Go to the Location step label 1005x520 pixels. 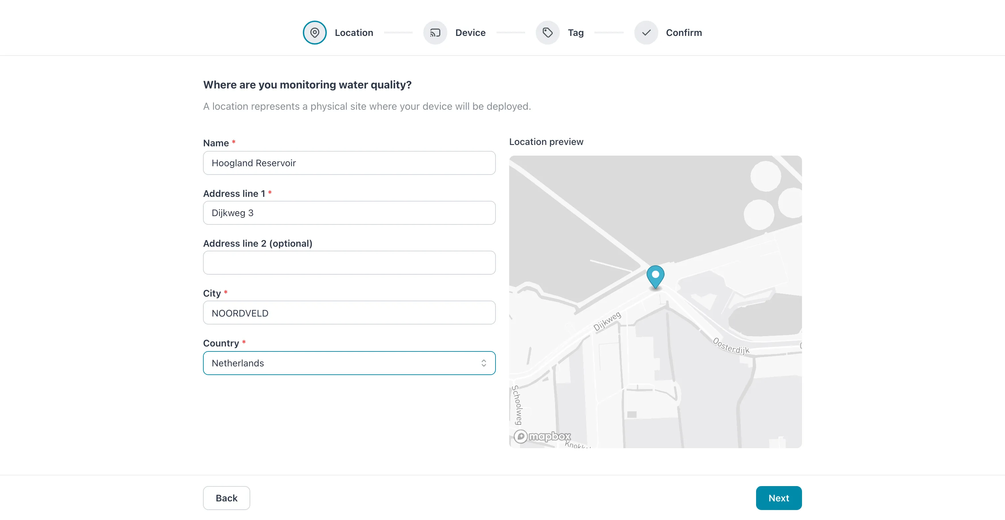pyautogui.click(x=354, y=33)
